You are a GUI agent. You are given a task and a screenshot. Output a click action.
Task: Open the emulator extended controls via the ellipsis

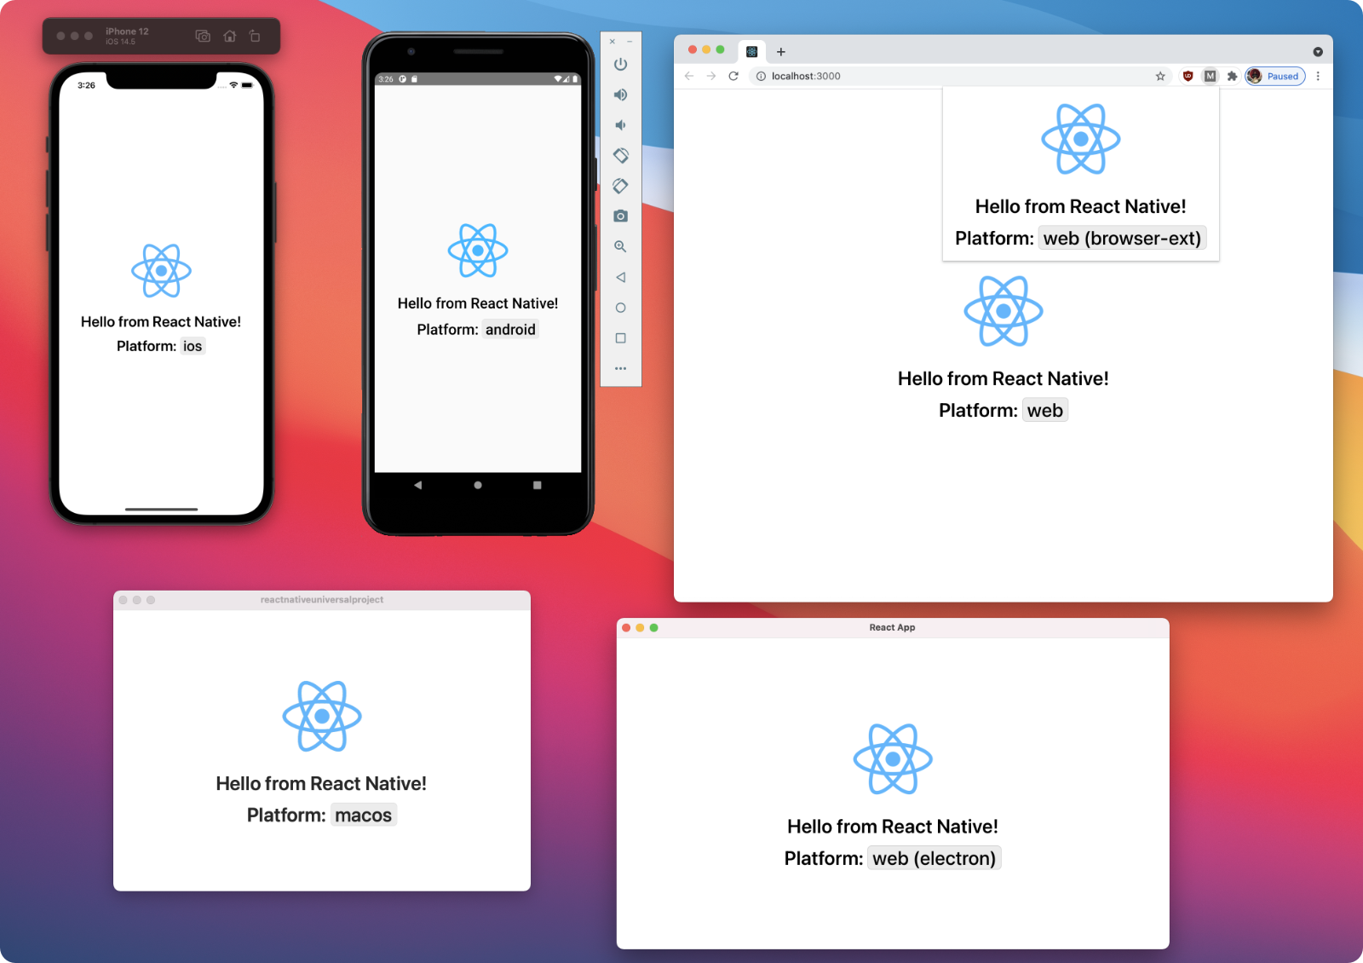620,368
